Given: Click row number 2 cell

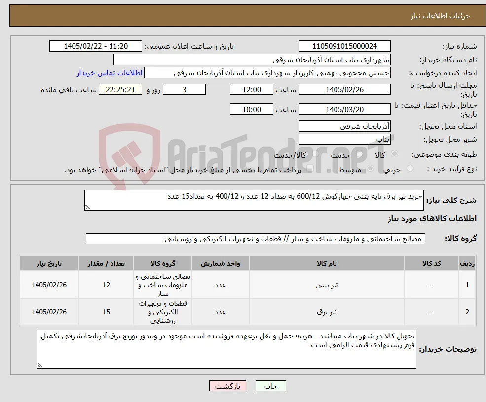Looking at the screenshot, I should [467, 312].
